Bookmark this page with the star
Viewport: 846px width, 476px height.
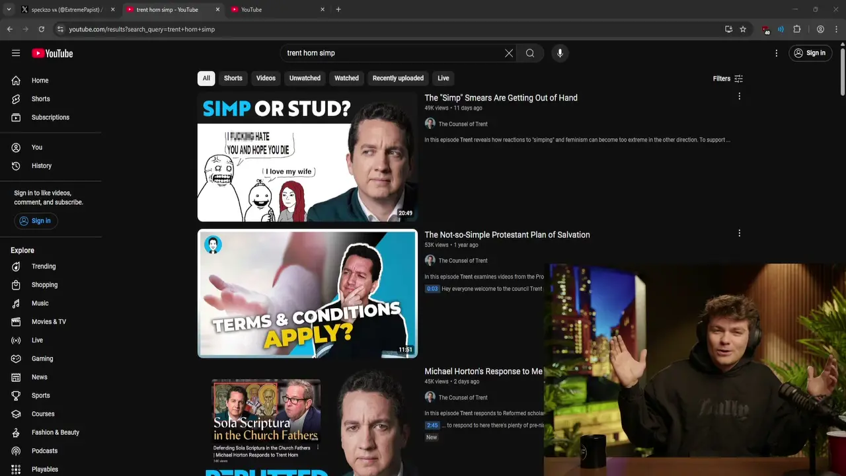click(743, 29)
